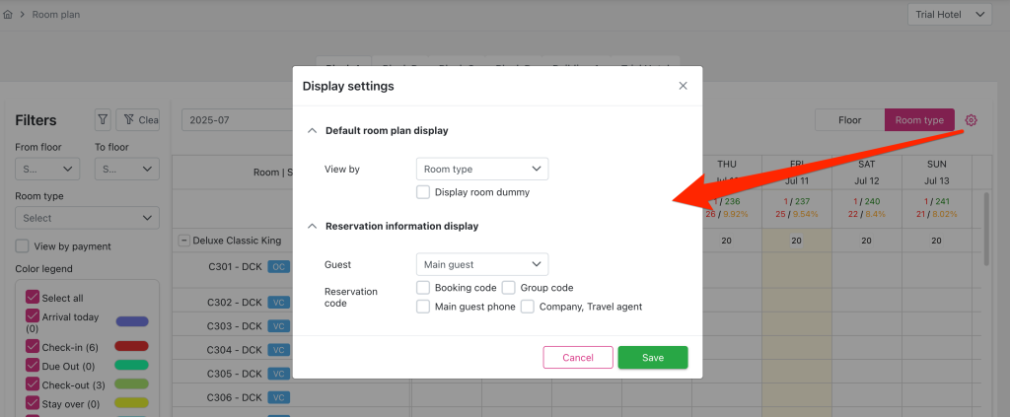Open the View by dropdown
The height and width of the screenshot is (417, 1010).
481,170
